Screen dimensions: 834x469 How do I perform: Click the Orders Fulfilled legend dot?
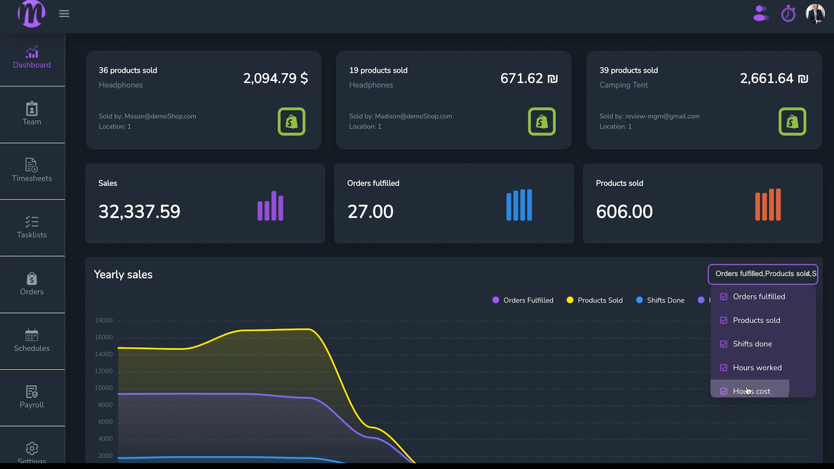[496, 300]
